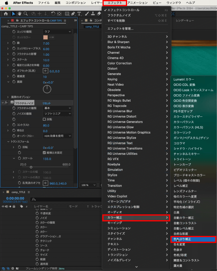Collapse the トランスフォーム group

[8, 142]
